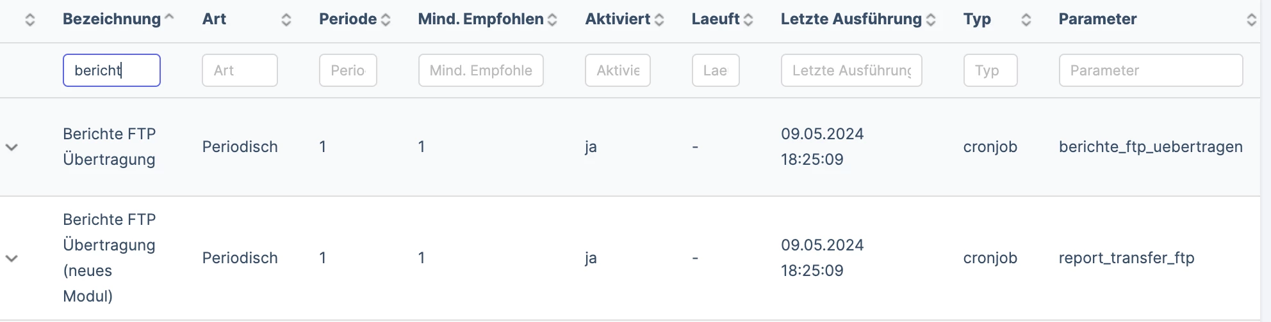Click the Laeuft column sort arrows
This screenshot has height=322, width=1271.
click(748, 20)
